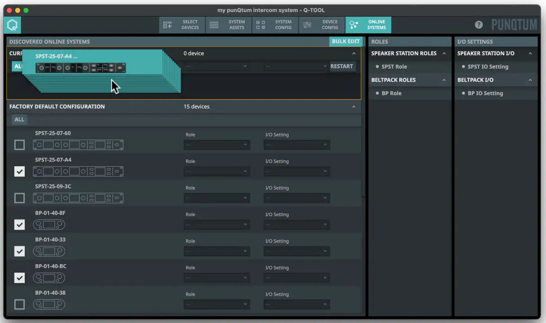Click the BP-01-40-33 beltpack device image
Image resolution: width=546 pixels, height=323 pixels.
coord(49,251)
